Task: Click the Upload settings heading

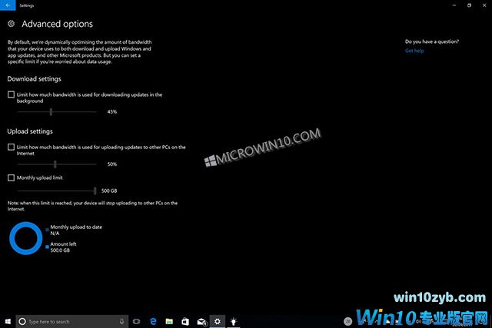Action: point(30,131)
